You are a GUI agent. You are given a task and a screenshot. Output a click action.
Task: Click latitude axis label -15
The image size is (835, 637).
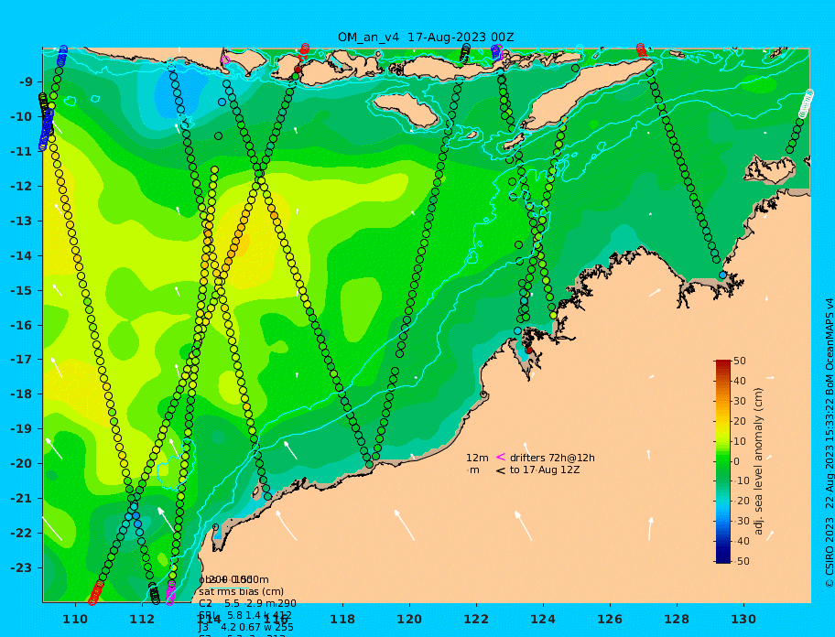pyautogui.click(x=21, y=290)
